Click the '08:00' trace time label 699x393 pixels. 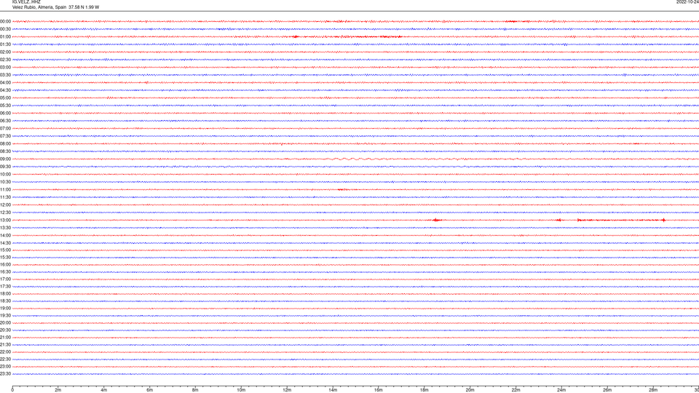5,144
